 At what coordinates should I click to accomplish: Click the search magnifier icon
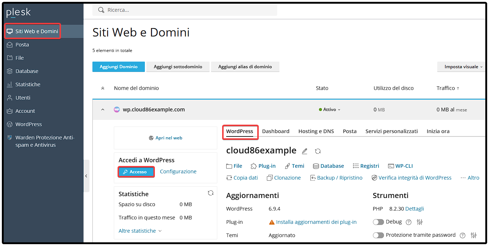(101, 10)
